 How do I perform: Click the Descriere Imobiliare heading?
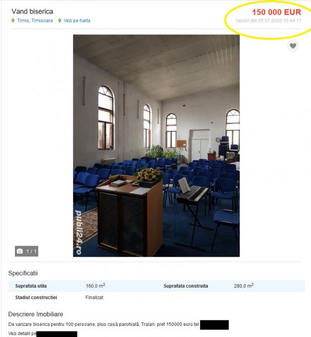click(36, 314)
